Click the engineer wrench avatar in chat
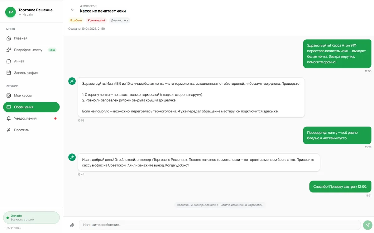374x233 pixels. click(72, 157)
